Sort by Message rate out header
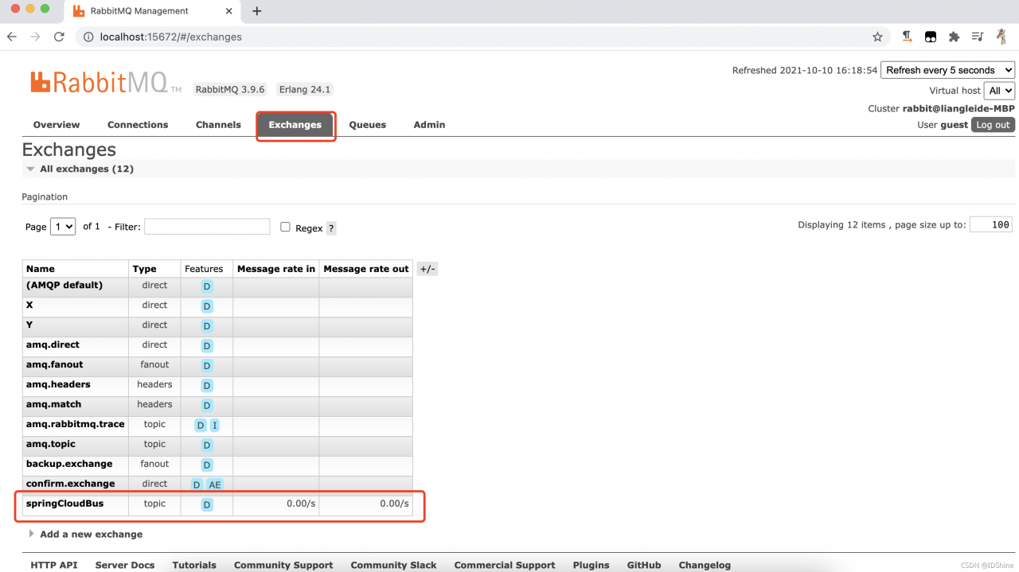The width and height of the screenshot is (1019, 572). (366, 269)
